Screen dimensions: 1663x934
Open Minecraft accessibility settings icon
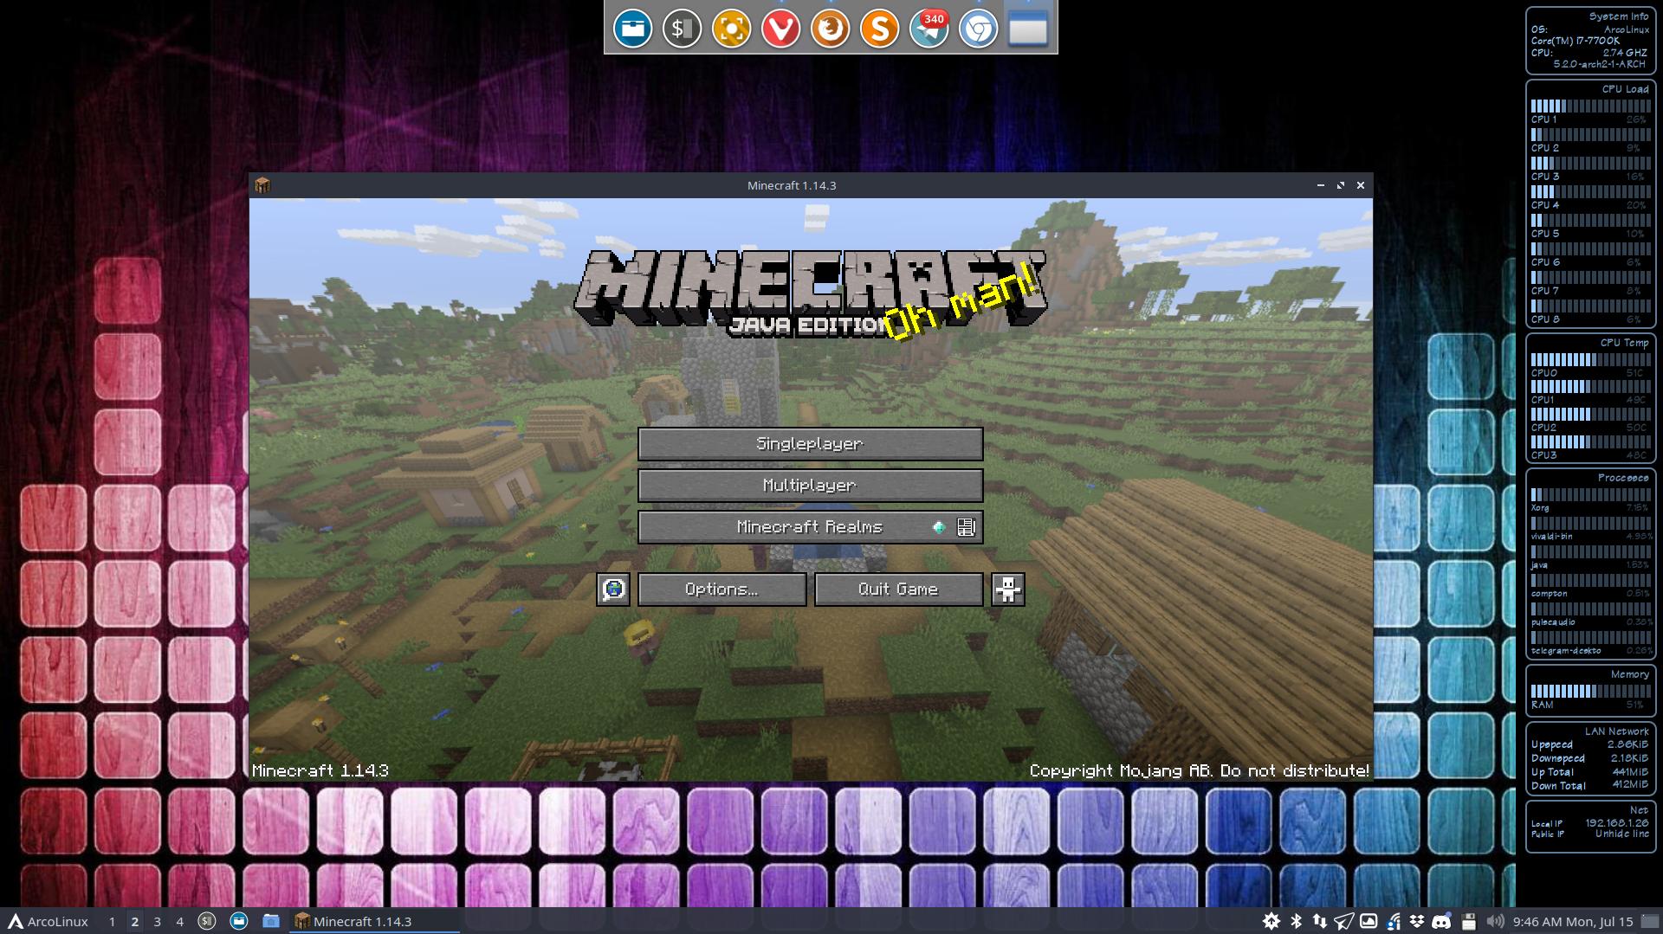pos(1007,589)
